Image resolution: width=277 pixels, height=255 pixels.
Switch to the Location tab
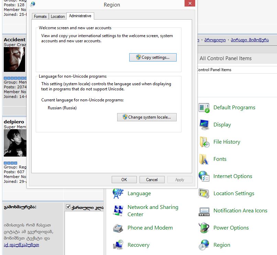point(58,16)
